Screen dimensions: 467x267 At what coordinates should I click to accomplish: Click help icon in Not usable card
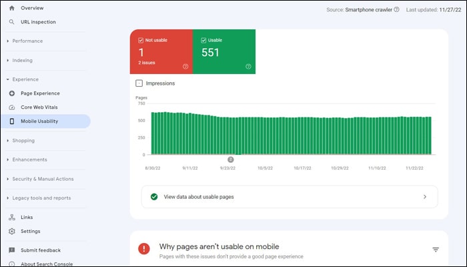tap(185, 67)
